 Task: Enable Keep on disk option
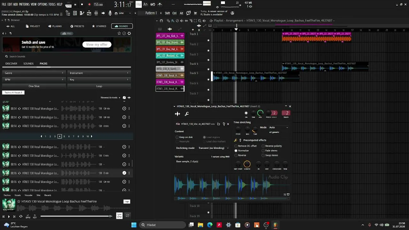click(x=184, y=137)
